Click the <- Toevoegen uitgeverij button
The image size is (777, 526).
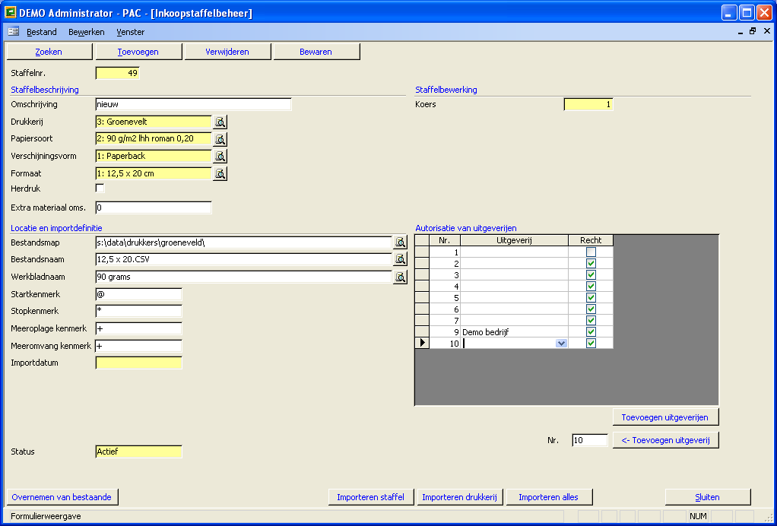pos(665,440)
